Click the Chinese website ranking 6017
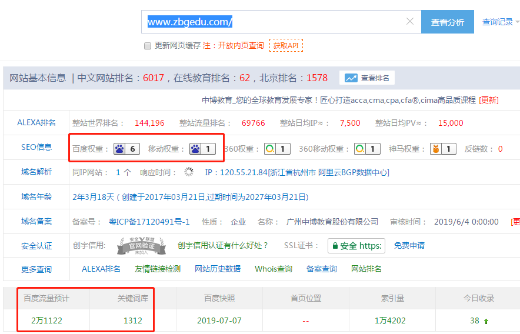The image size is (520, 334). point(154,78)
